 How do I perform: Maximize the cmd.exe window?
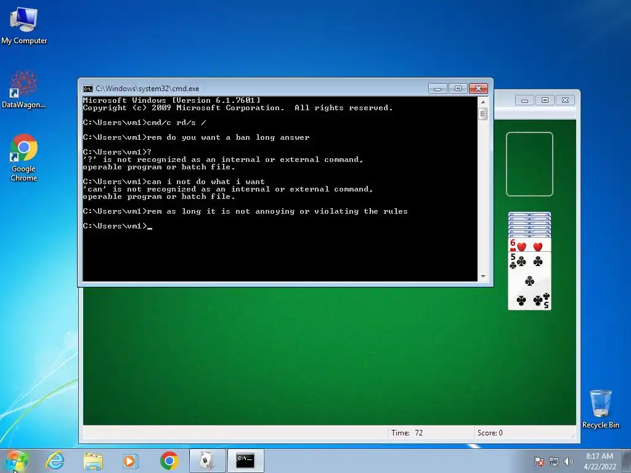(458, 89)
